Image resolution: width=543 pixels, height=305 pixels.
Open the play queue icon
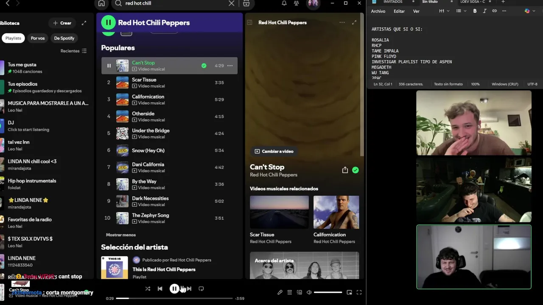pyautogui.click(x=289, y=292)
